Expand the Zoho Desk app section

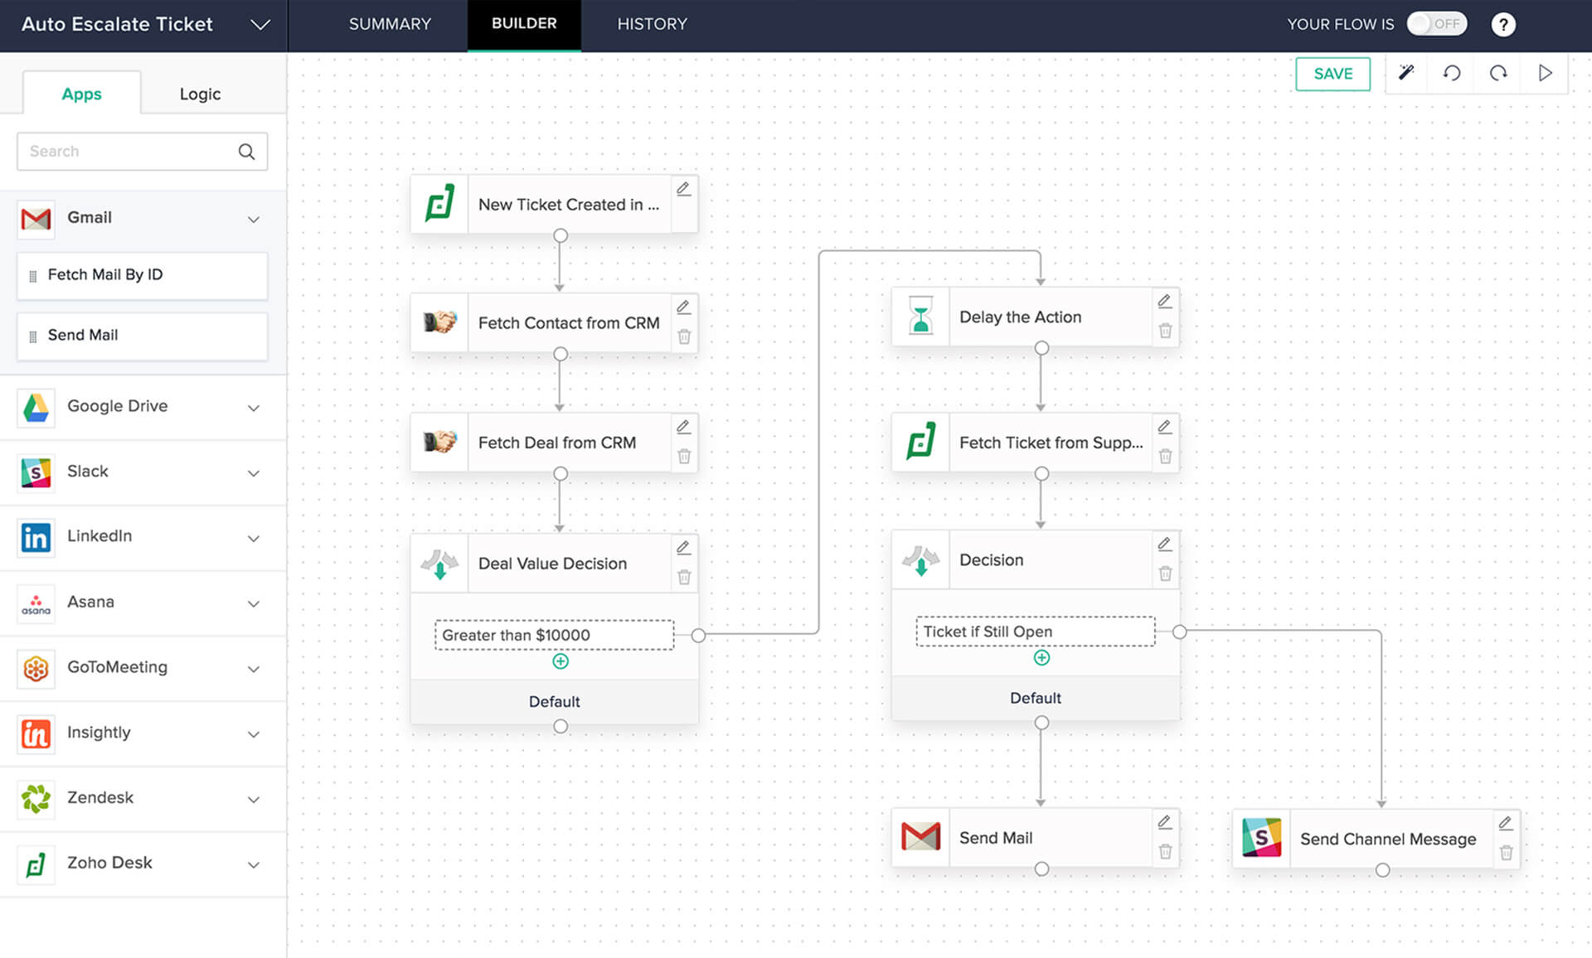tap(254, 864)
